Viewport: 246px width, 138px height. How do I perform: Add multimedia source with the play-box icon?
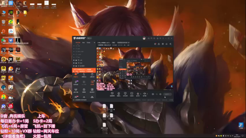click(x=132, y=94)
